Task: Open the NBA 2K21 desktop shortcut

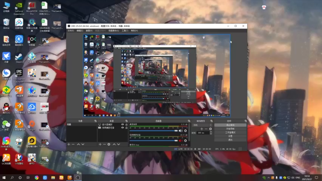Action: click(44, 109)
